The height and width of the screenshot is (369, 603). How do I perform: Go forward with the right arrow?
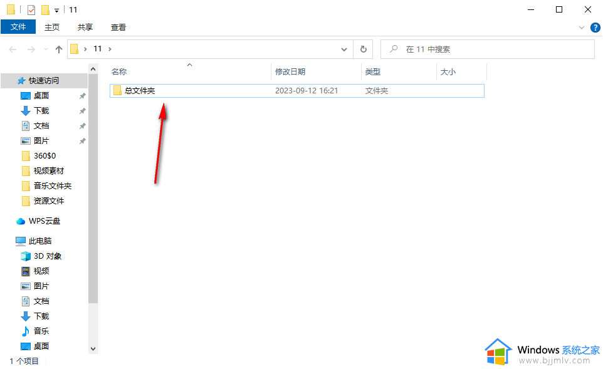(x=31, y=49)
